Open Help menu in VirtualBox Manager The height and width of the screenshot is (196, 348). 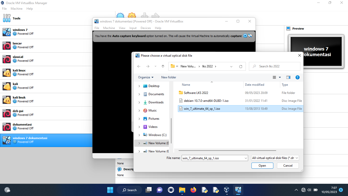[30, 9]
